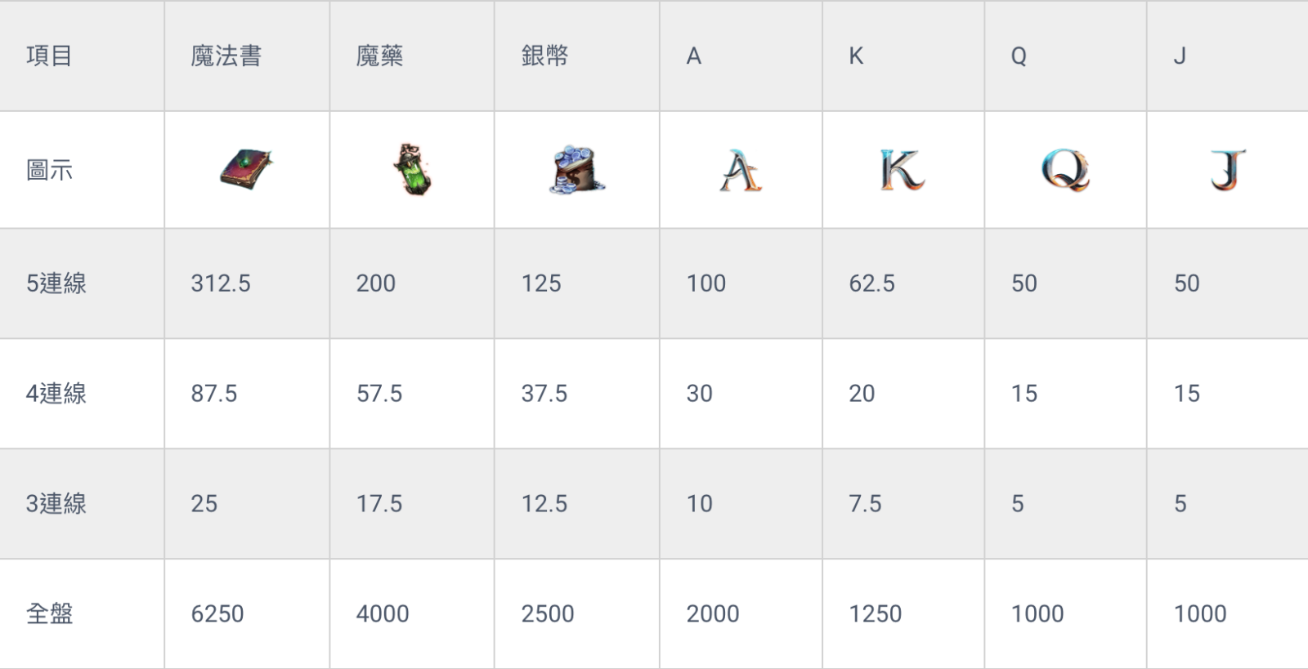The height and width of the screenshot is (669, 1308).
Task: Click the 4000 value under 魔藥
Action: [383, 613]
